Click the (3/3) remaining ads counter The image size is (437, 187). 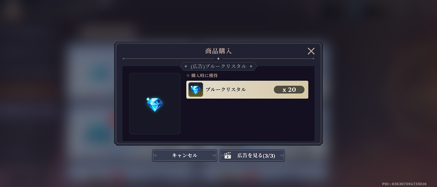coord(269,156)
